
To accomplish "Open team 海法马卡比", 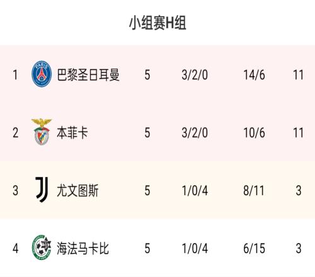I will 83,249.
